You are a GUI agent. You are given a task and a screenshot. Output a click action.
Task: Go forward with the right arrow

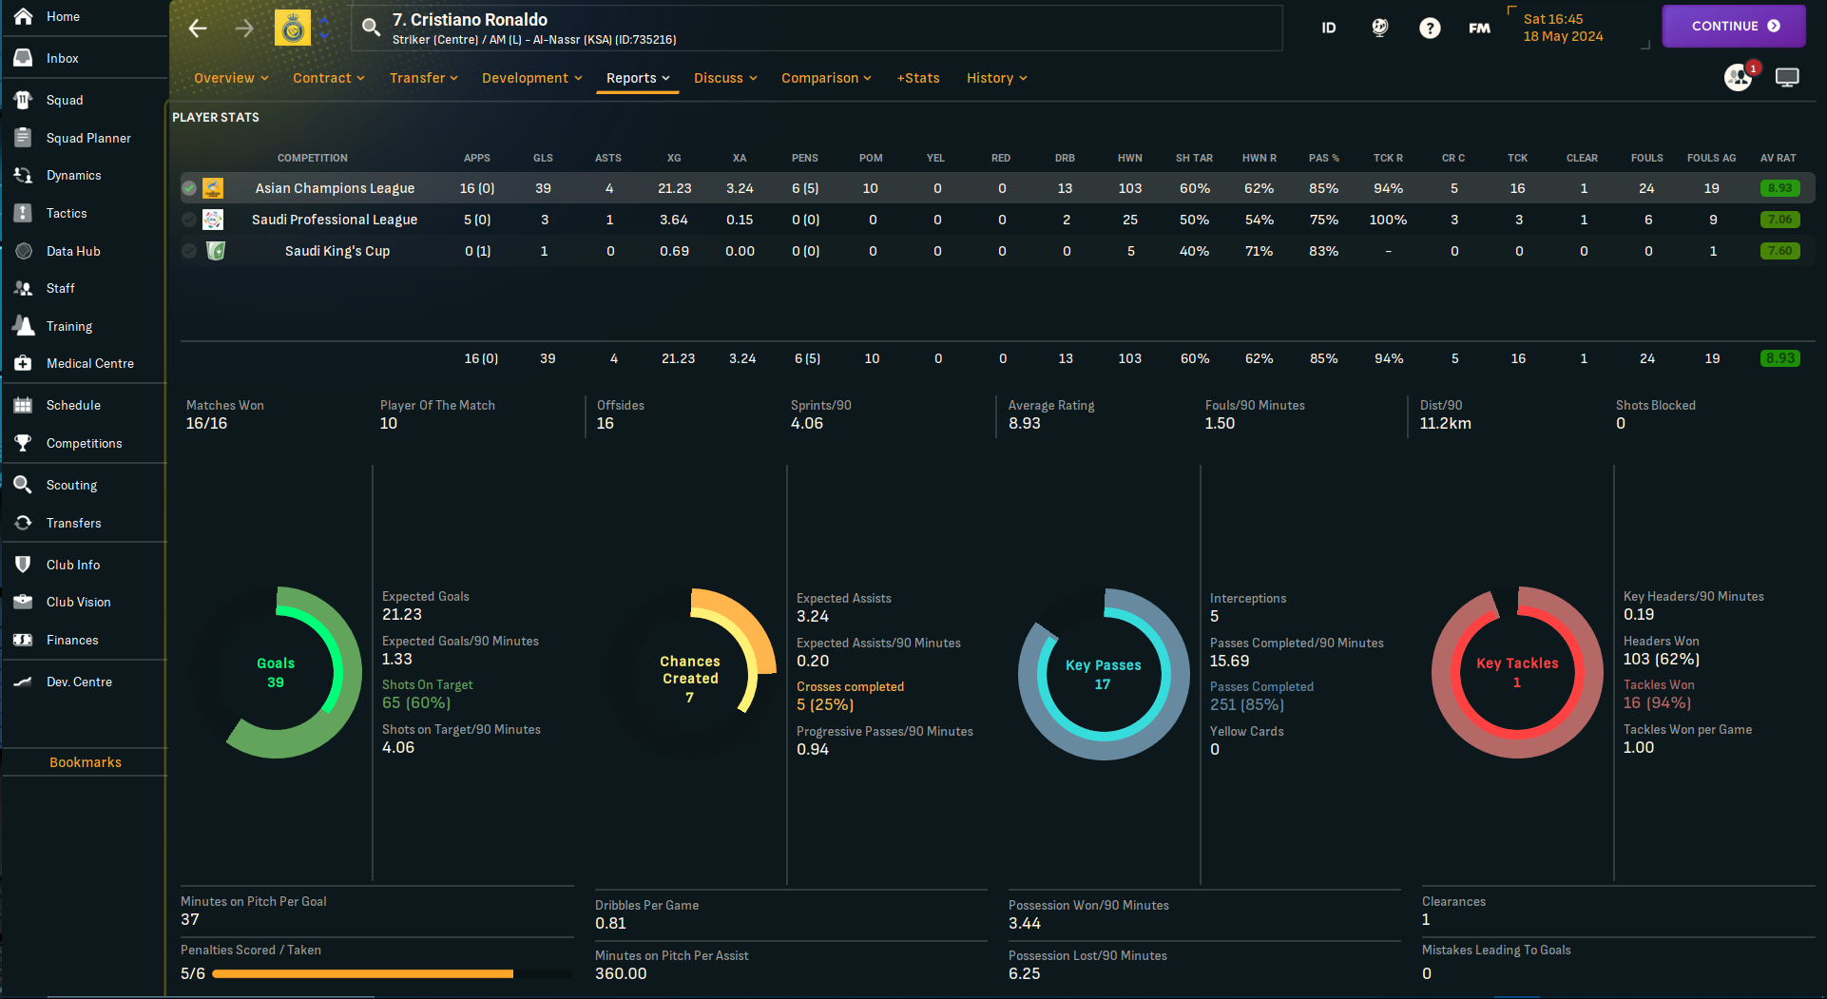coord(244,29)
